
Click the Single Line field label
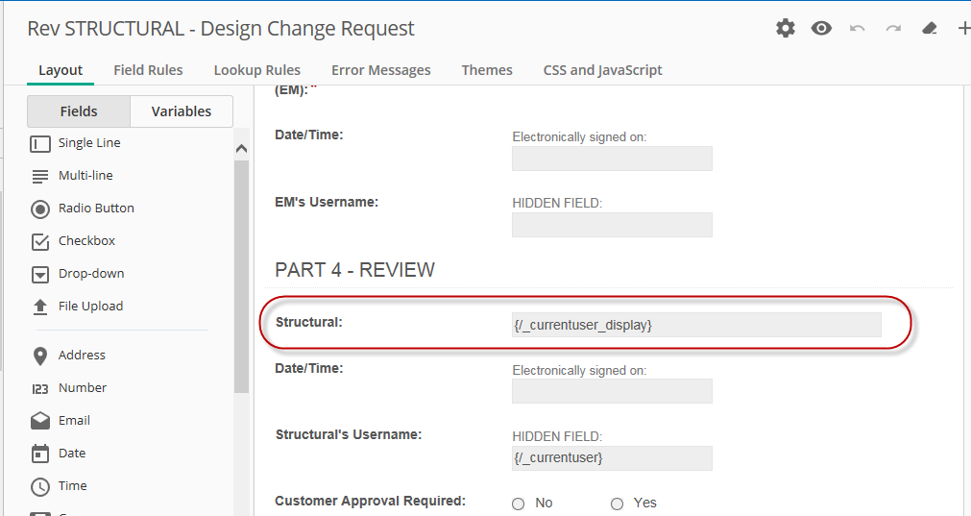pos(89,143)
